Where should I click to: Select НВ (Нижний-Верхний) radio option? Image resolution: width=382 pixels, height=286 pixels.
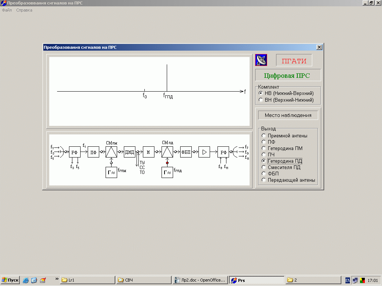[286, 93]
